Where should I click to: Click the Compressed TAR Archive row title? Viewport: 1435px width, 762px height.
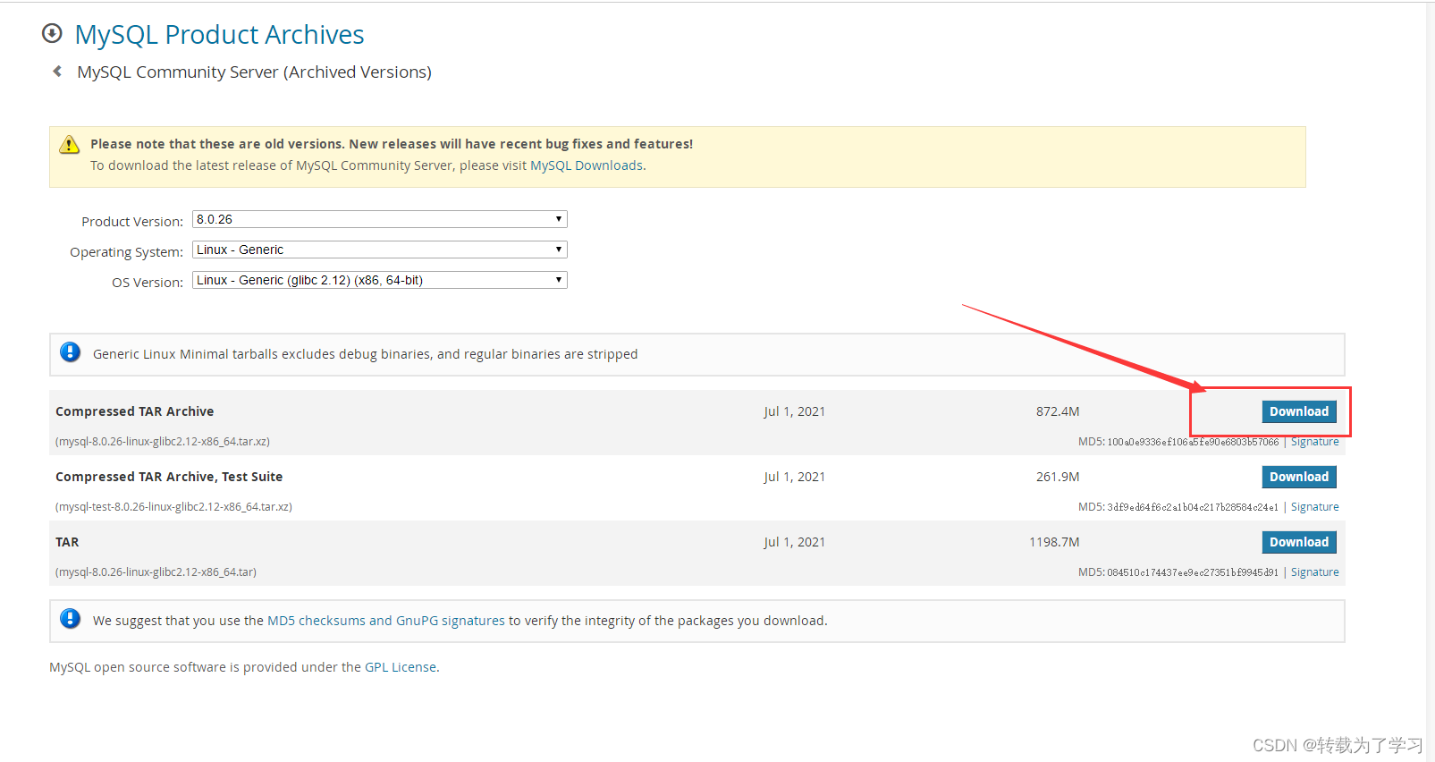(135, 411)
